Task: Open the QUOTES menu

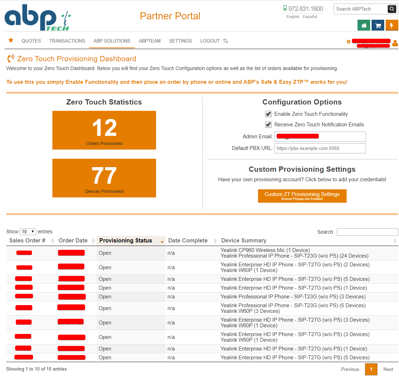Action: pos(31,41)
